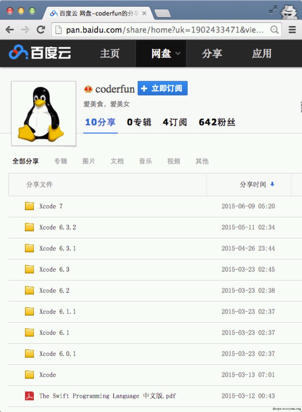Click the Baidu Cloud logo
This screenshot has height=412, width=302.
[x=40, y=53]
